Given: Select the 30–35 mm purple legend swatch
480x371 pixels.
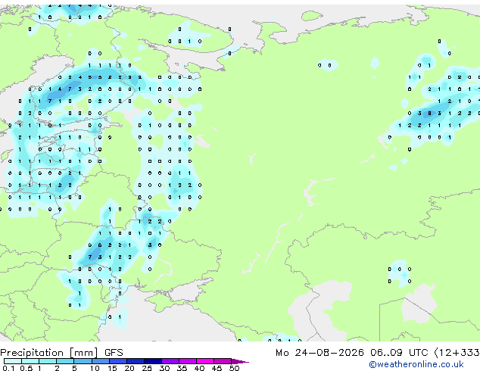Looking at the screenshot, I should pyautogui.click(x=170, y=361).
